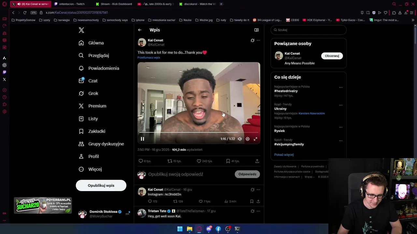Open Przeglądaj explore section
This screenshot has height=234, width=417.
coord(94,56)
